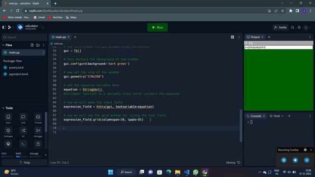Screen dimensions: 315x177
Task: Open Console pane more options
Action: tap(310, 116)
